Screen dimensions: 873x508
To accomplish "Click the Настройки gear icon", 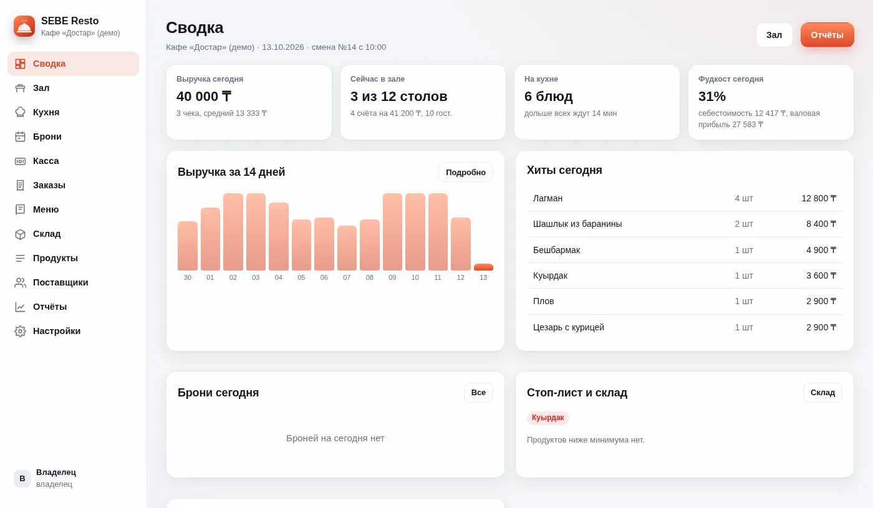I will point(20,331).
